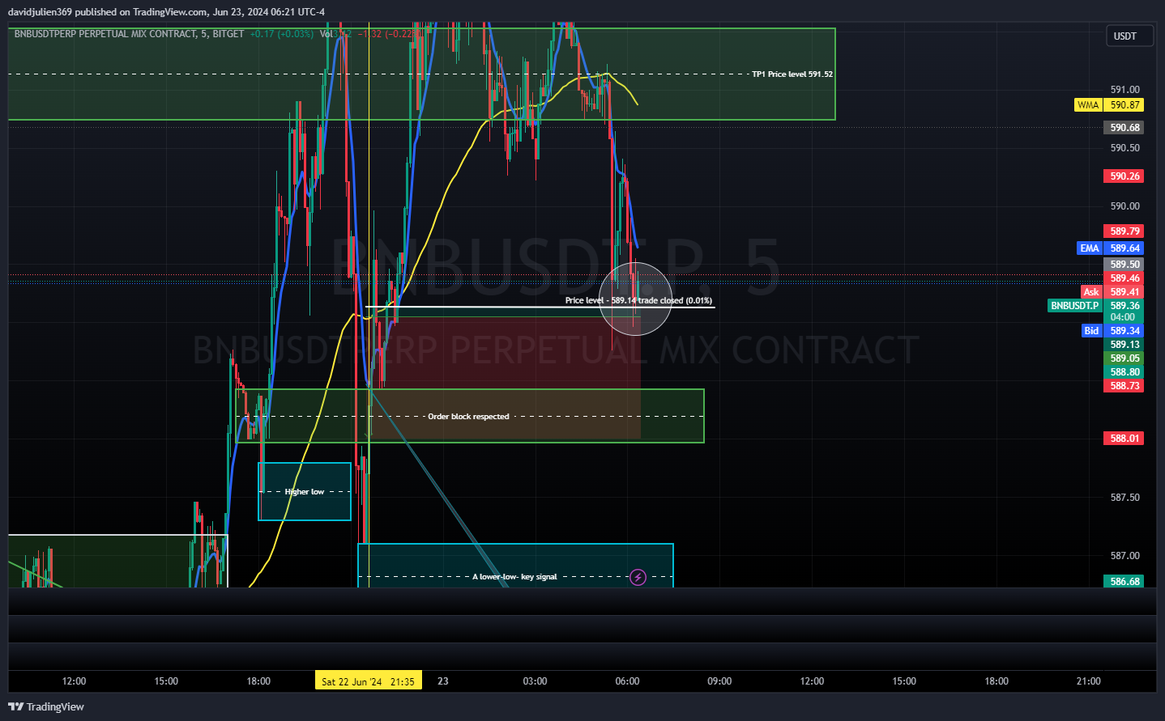The image size is (1165, 721).
Task: Click the 09:00 time axis label
Action: (719, 681)
